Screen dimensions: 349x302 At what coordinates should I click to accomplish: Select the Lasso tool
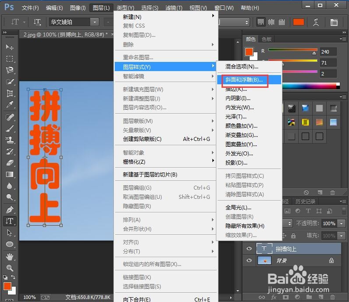[x=9, y=70]
